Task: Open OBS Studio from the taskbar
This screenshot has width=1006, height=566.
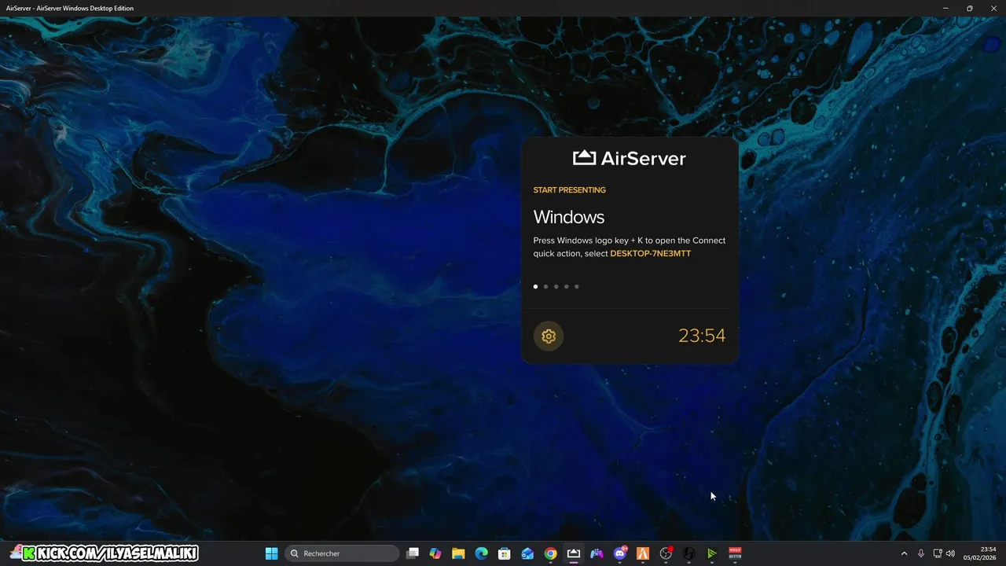Action: tap(666, 553)
